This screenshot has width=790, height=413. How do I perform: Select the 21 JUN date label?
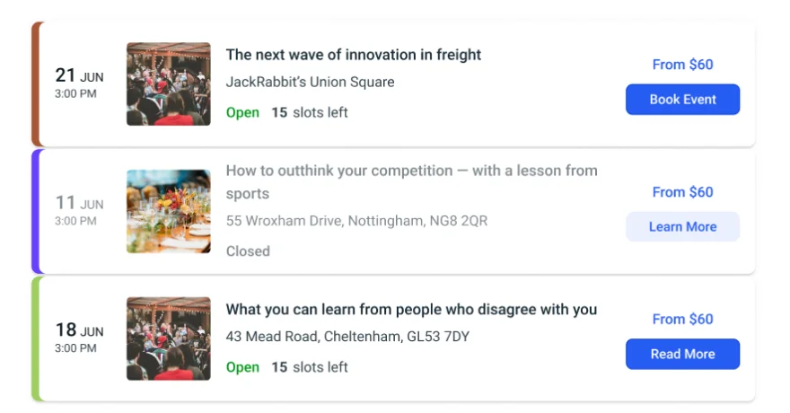click(79, 75)
